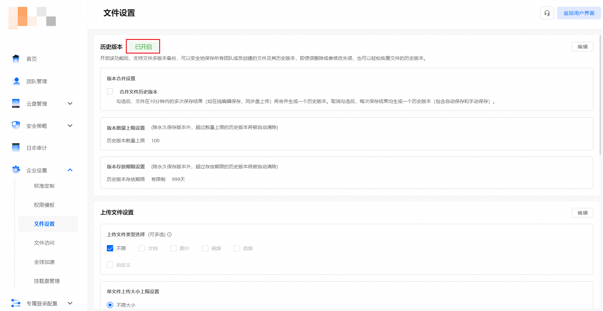Tick the 图片 file type checkbox
Viewport: 603px width, 311px height.
173,248
